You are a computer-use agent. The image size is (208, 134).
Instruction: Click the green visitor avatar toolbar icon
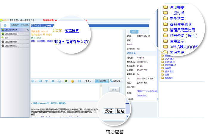tap(66, 81)
